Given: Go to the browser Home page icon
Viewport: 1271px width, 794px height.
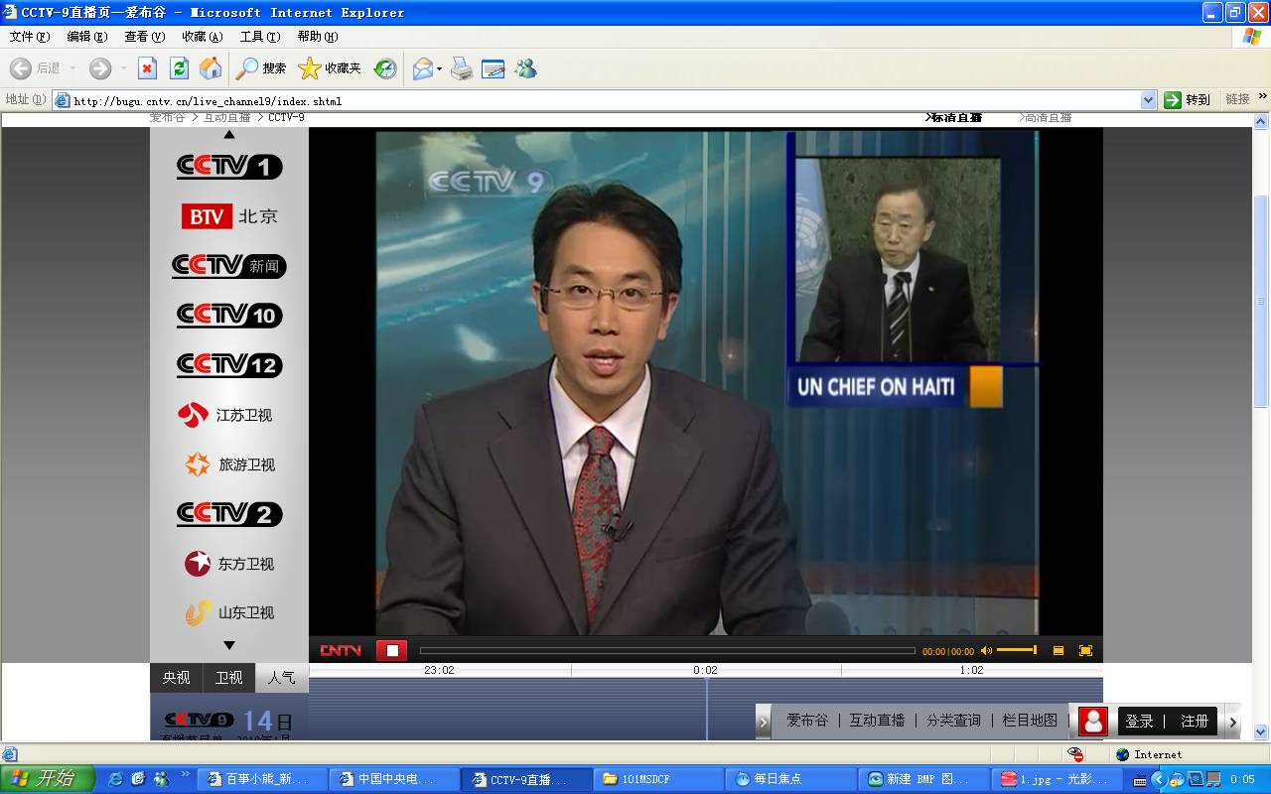Looking at the screenshot, I should (x=211, y=68).
